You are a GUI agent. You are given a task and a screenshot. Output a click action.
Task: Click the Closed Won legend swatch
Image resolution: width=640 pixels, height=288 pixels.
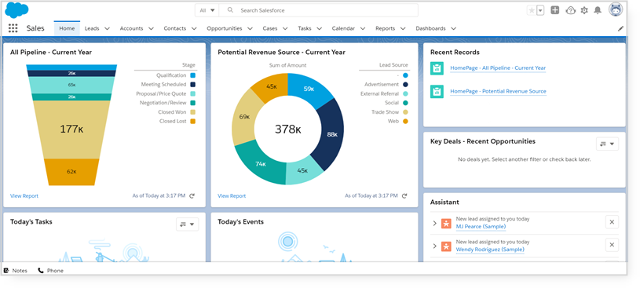point(192,112)
